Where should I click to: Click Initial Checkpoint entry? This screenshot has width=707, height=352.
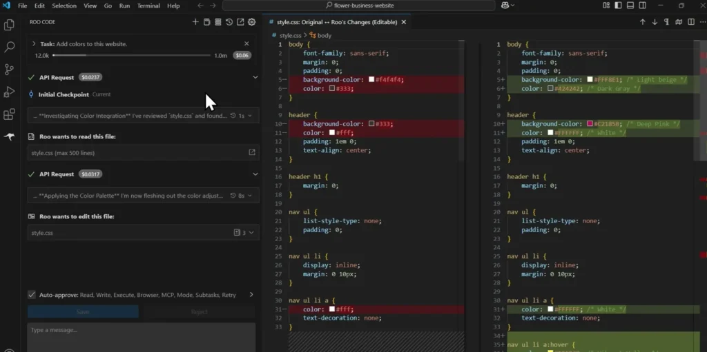coord(64,94)
